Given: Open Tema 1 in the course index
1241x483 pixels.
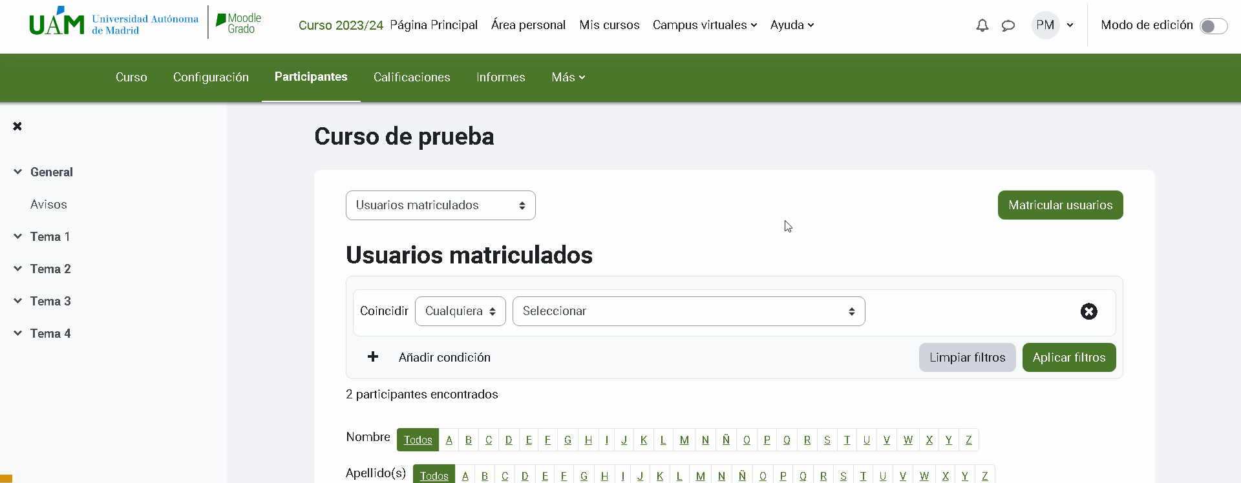Looking at the screenshot, I should [x=50, y=236].
